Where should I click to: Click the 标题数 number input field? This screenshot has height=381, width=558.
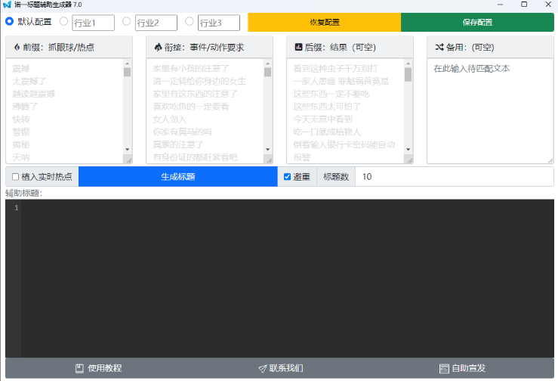click(x=453, y=177)
